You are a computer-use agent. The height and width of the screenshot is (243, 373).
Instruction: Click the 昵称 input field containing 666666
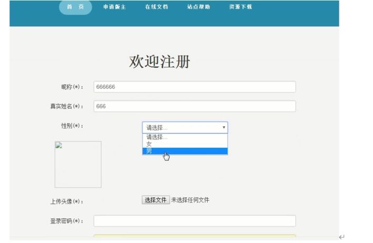(x=195, y=87)
